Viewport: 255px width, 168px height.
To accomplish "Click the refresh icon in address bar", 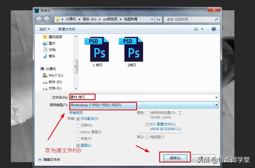I will (x=158, y=19).
